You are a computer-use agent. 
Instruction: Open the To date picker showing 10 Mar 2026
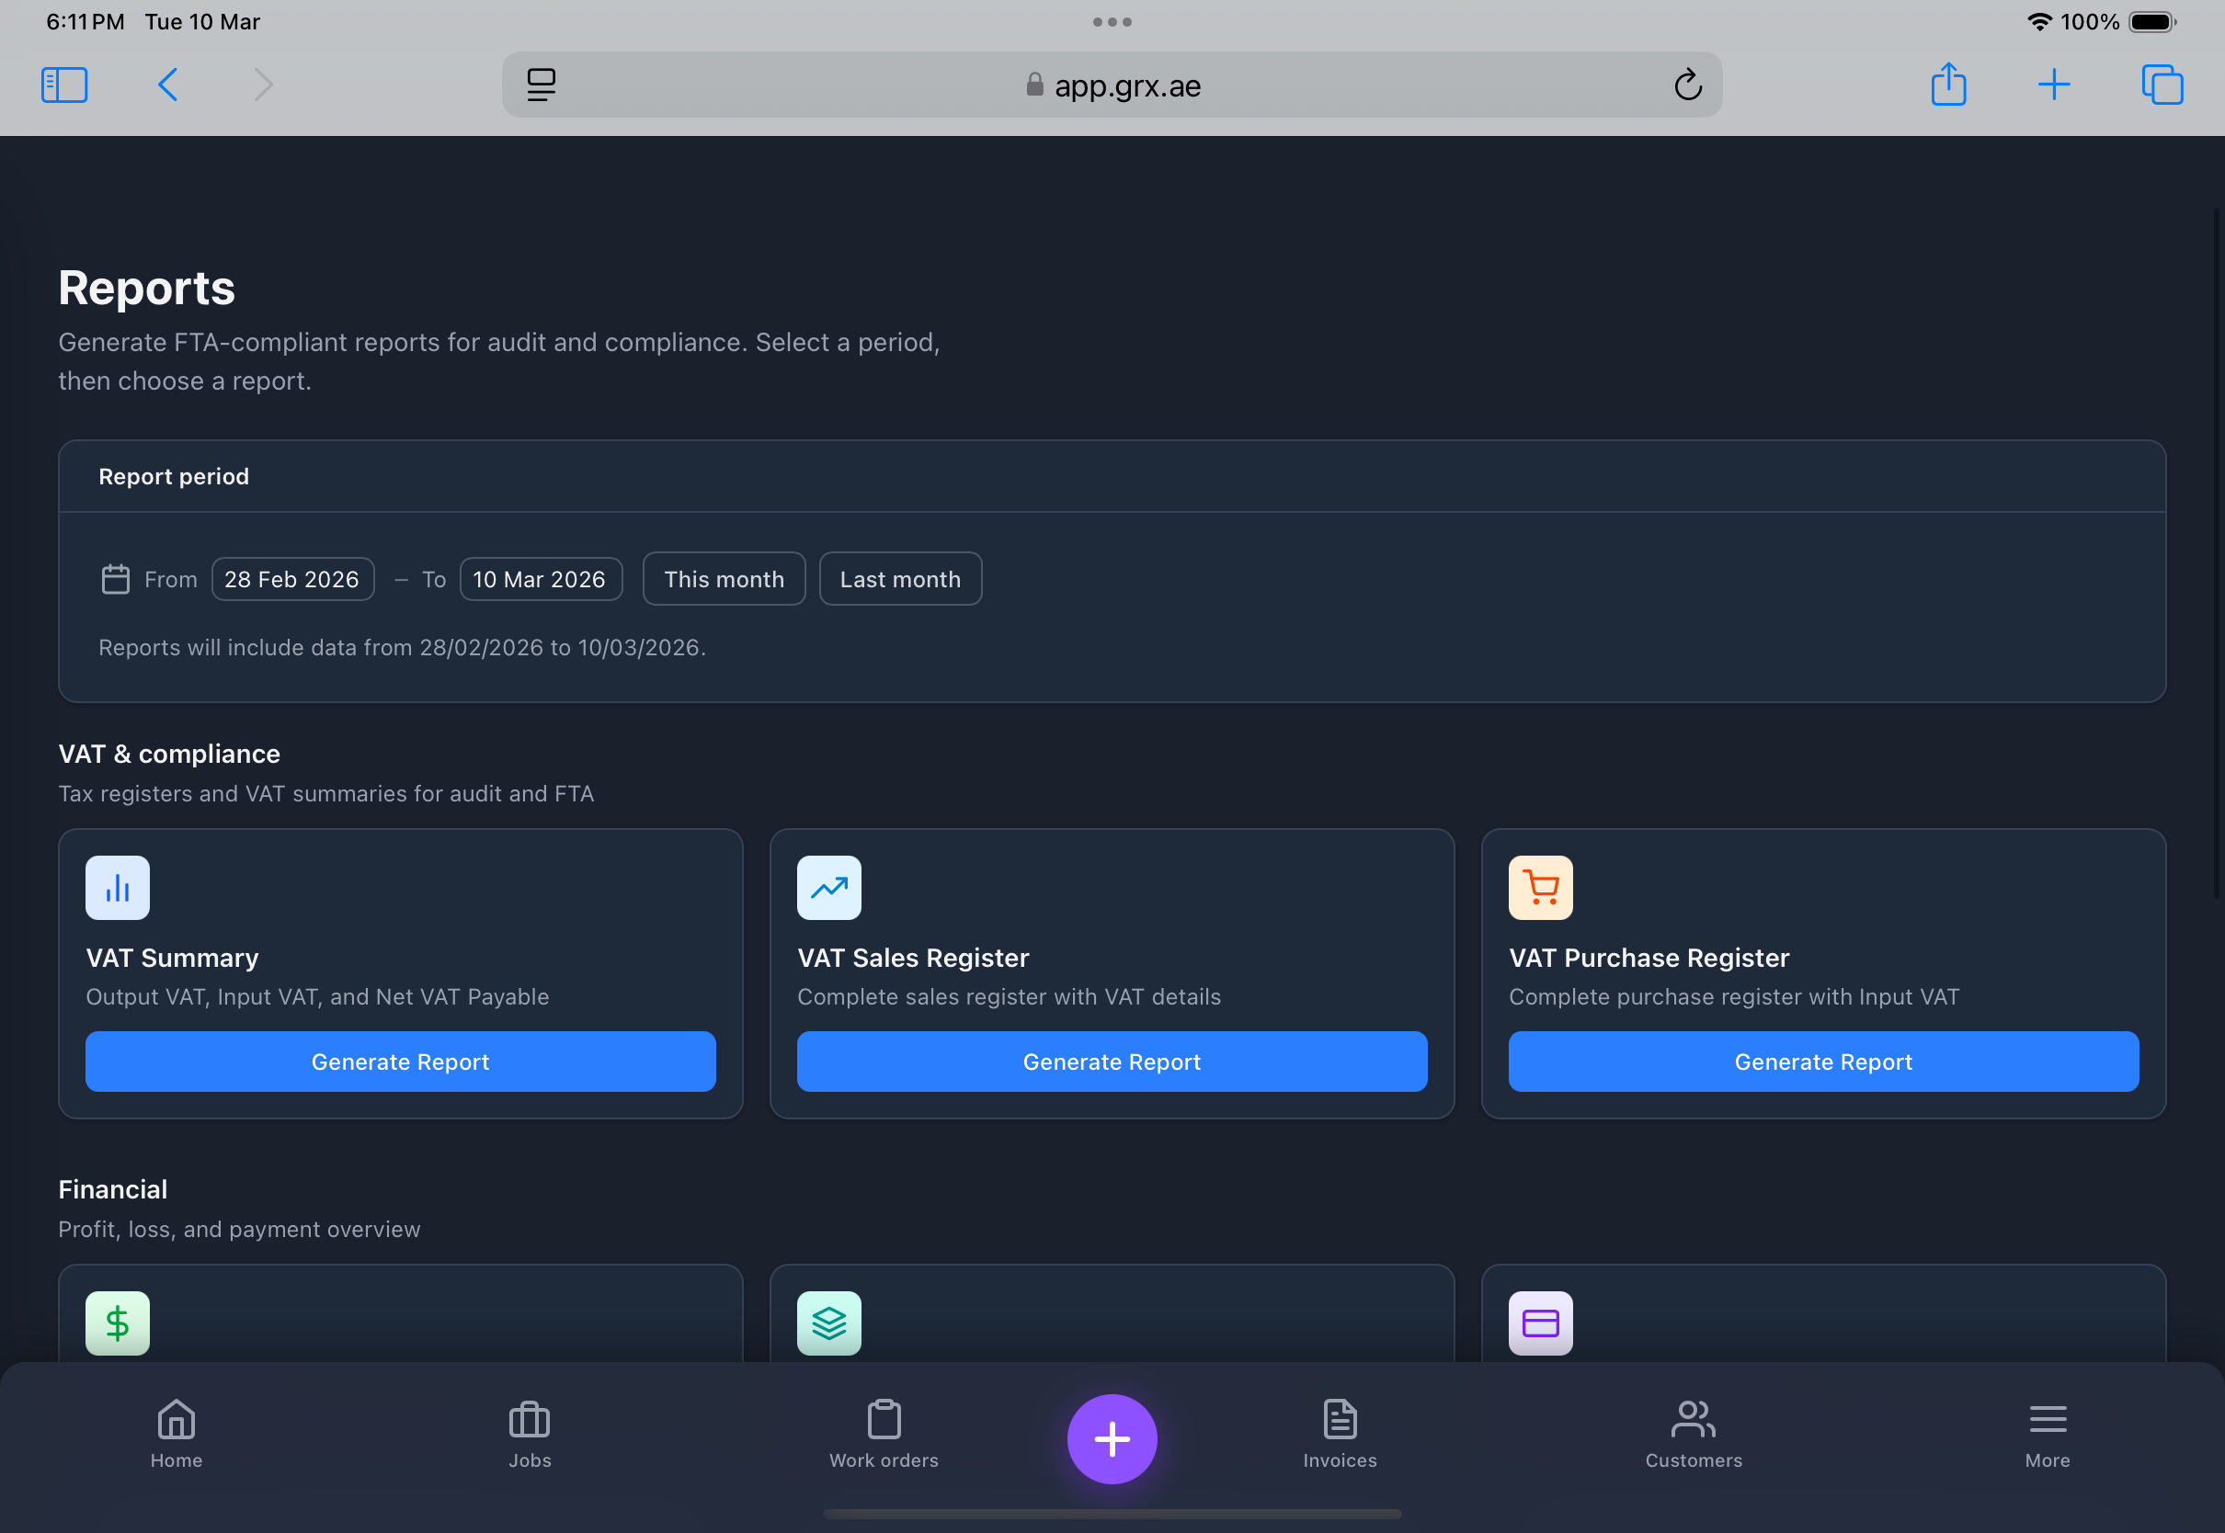pos(540,578)
